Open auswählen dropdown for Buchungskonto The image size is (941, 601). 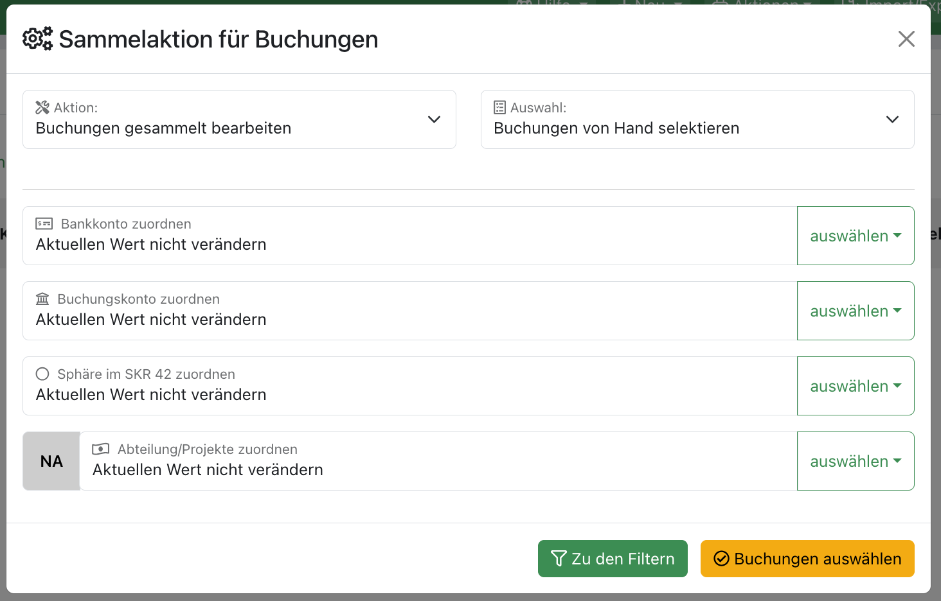click(855, 311)
